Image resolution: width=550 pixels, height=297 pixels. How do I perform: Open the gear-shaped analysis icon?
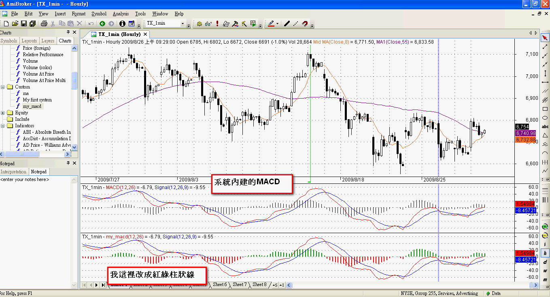click(x=199, y=23)
